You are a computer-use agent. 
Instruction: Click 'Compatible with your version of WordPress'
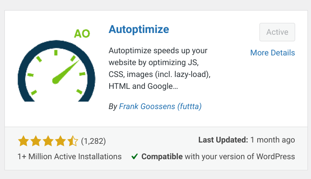click(x=218, y=157)
